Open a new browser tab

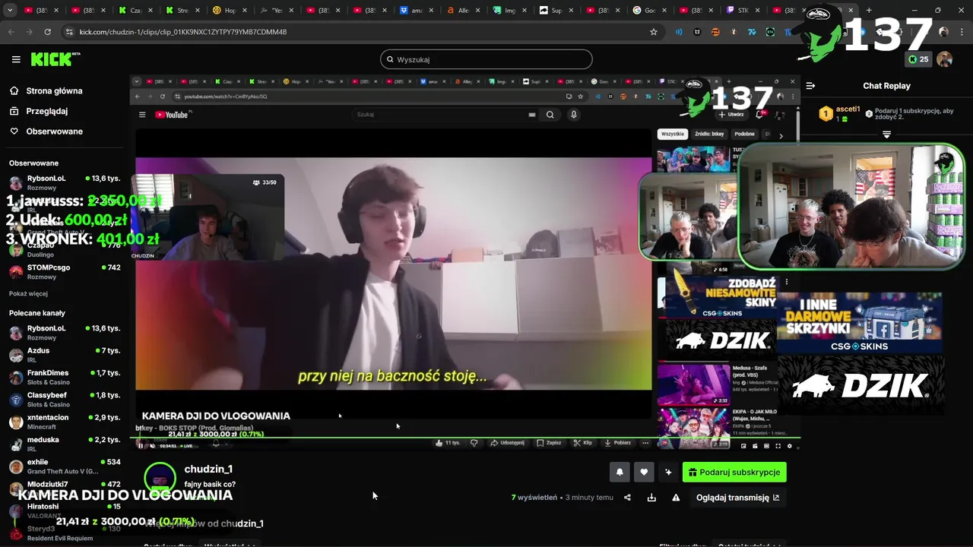pyautogui.click(x=869, y=11)
